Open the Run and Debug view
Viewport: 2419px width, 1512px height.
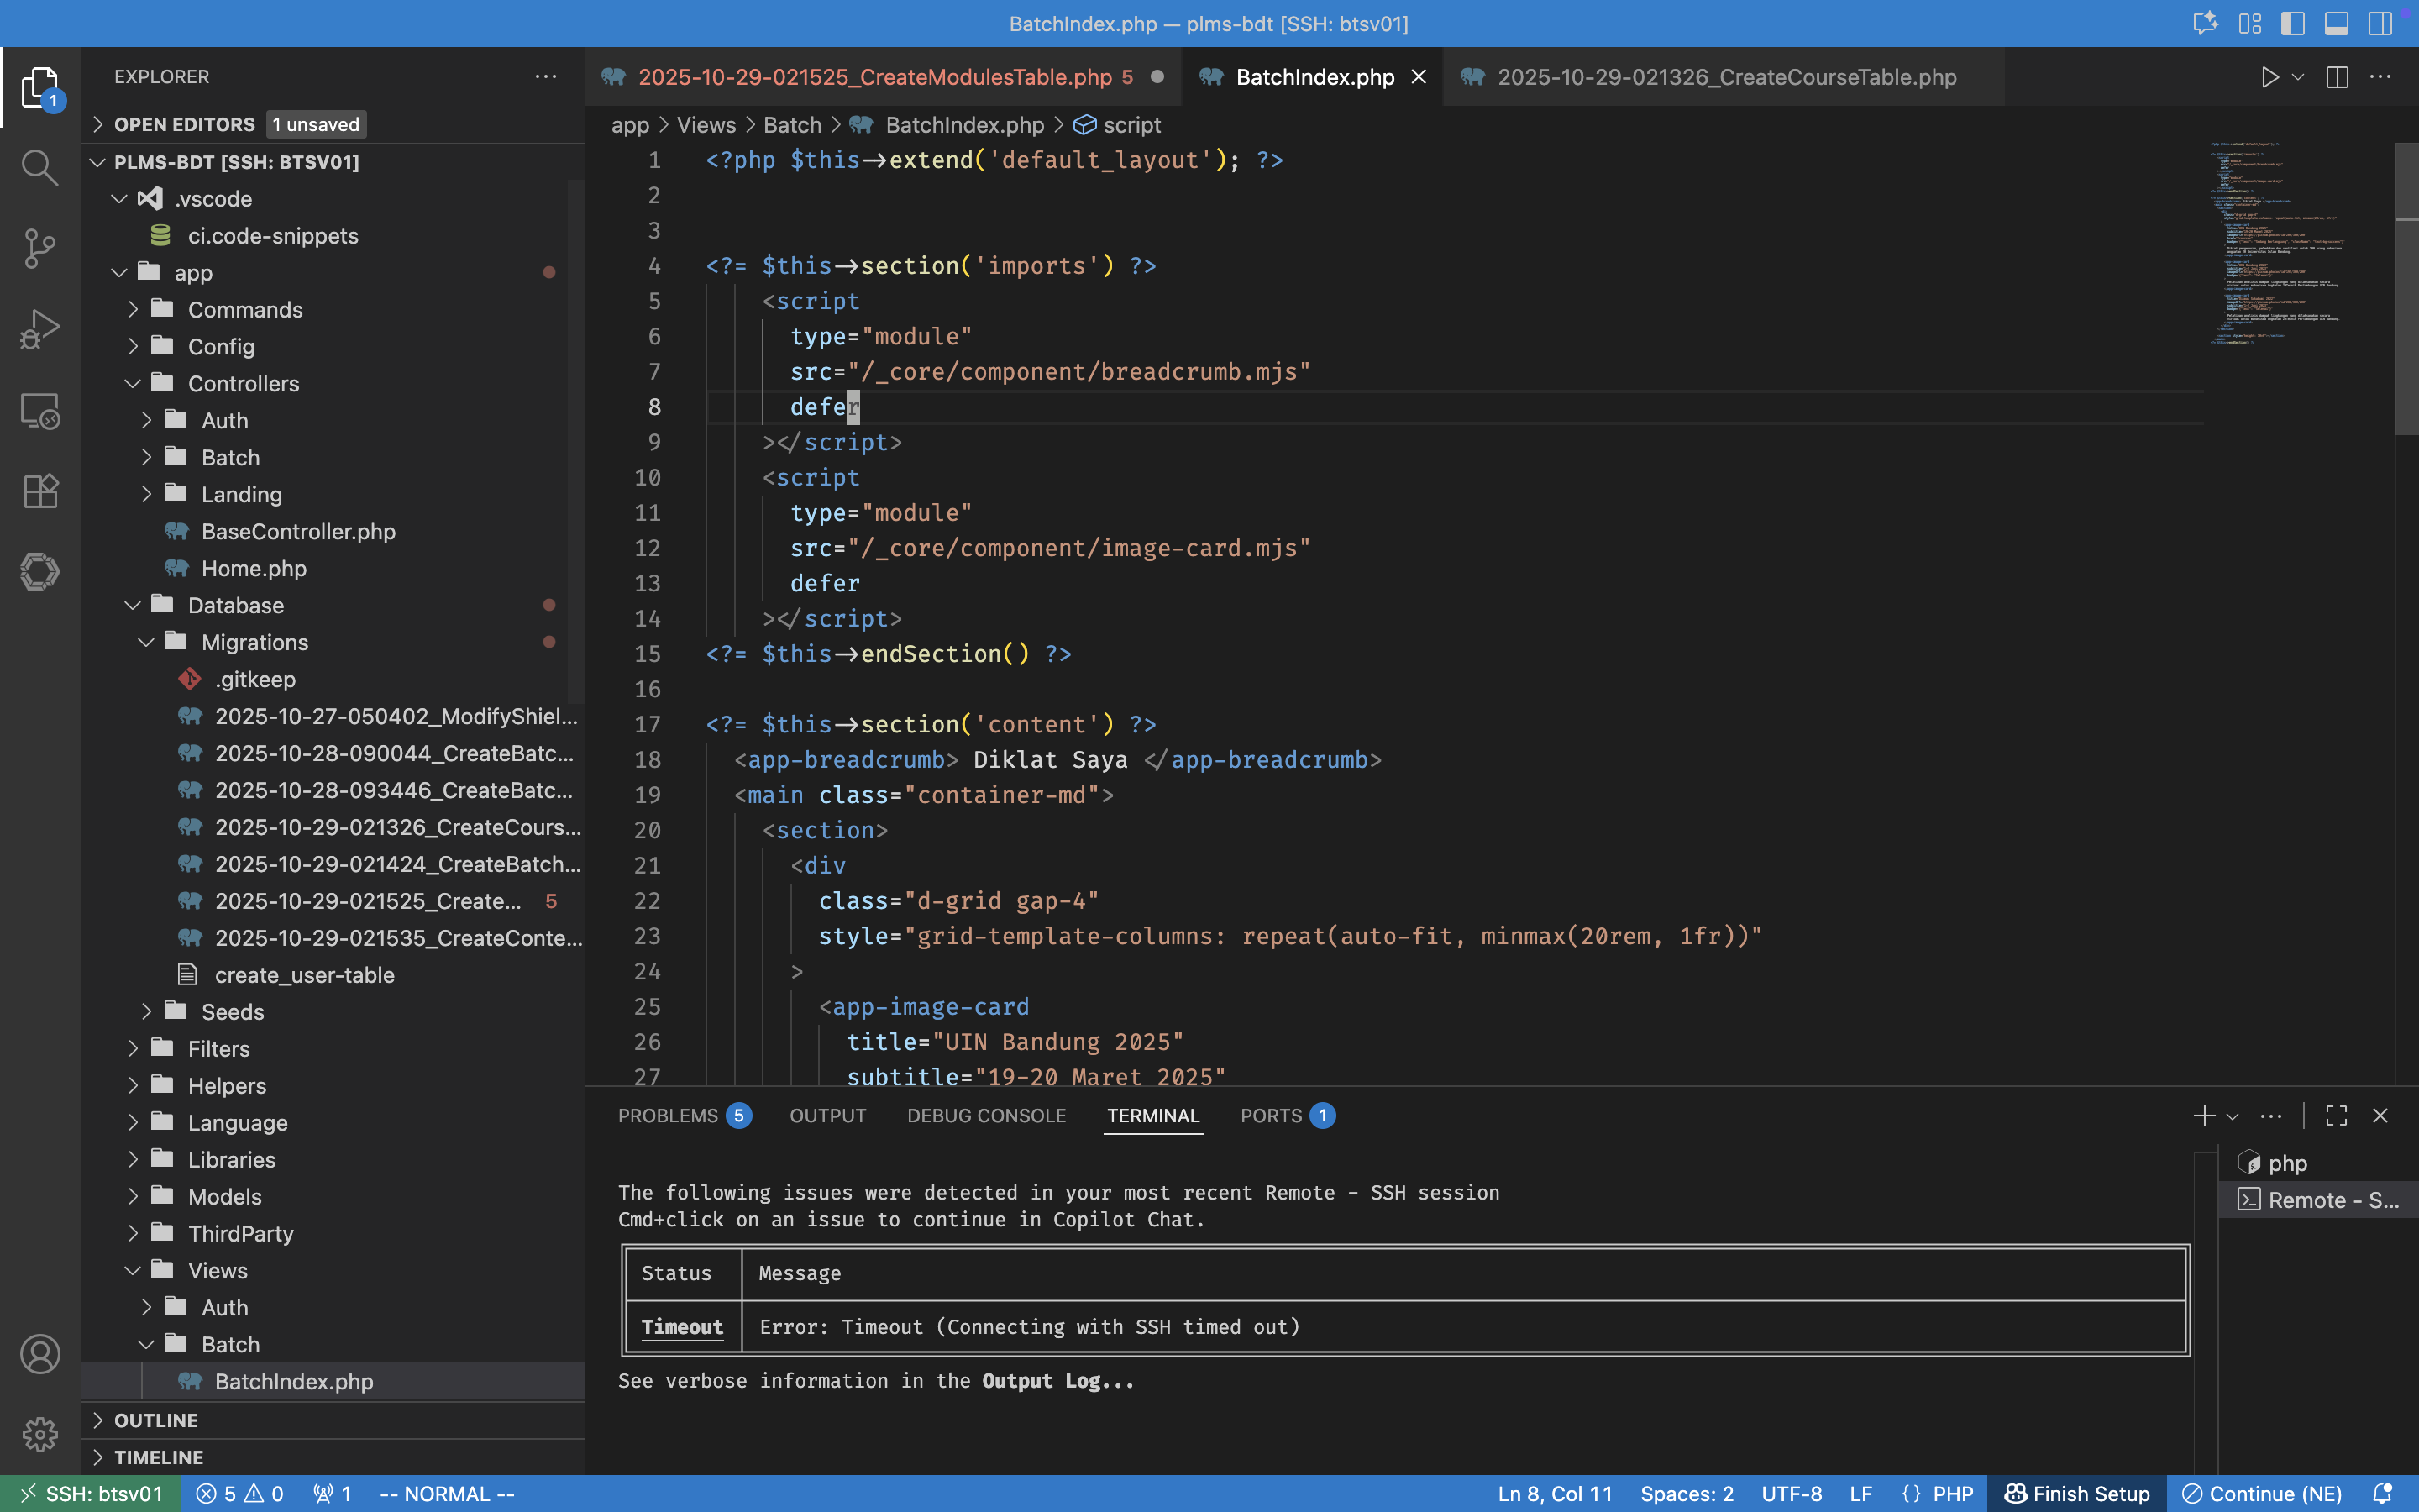click(40, 328)
